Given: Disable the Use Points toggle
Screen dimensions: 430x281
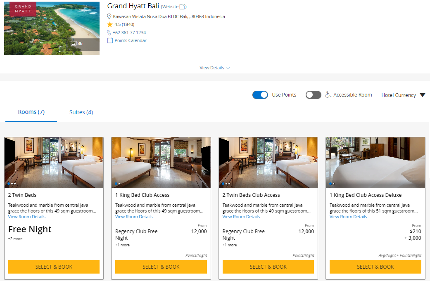Looking at the screenshot, I should 260,95.
